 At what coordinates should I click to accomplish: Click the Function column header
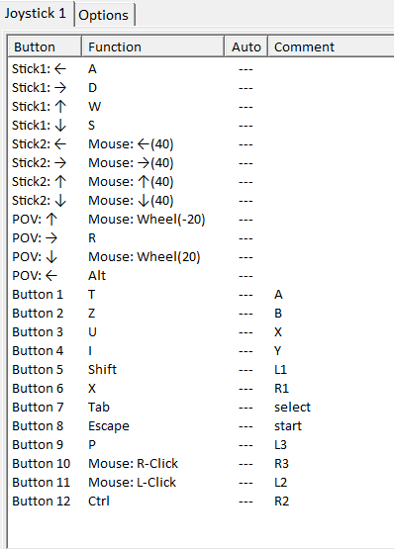pyautogui.click(x=152, y=46)
